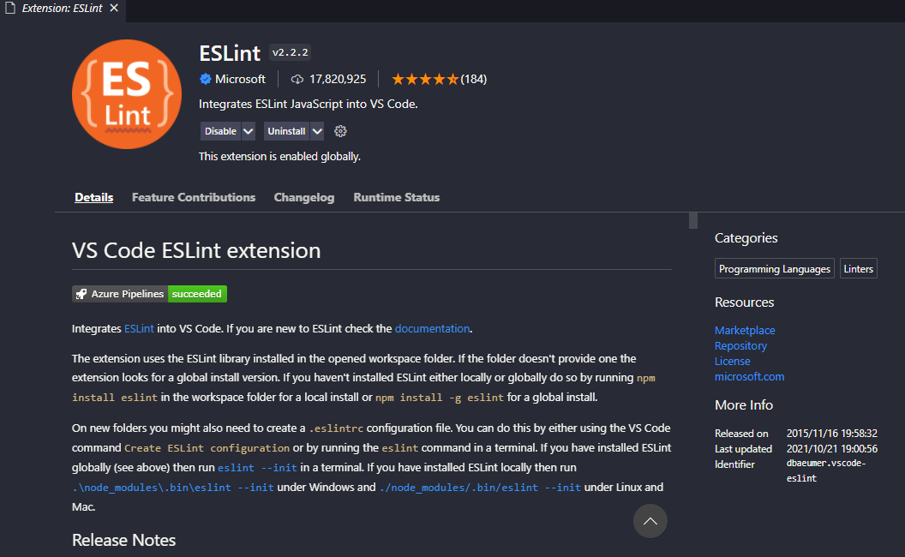Click the verified publisher badge icon
Screen dimensions: 905x557
[x=206, y=79]
